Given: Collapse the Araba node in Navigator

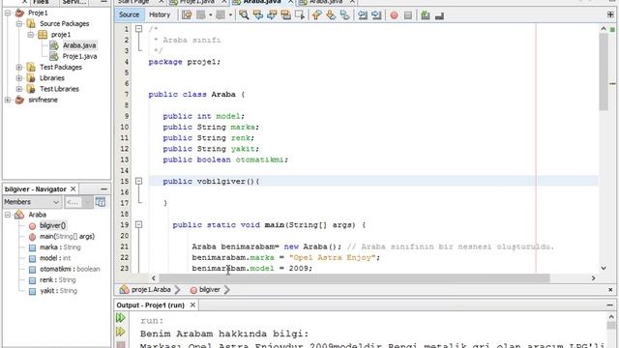Looking at the screenshot, I should [8, 215].
